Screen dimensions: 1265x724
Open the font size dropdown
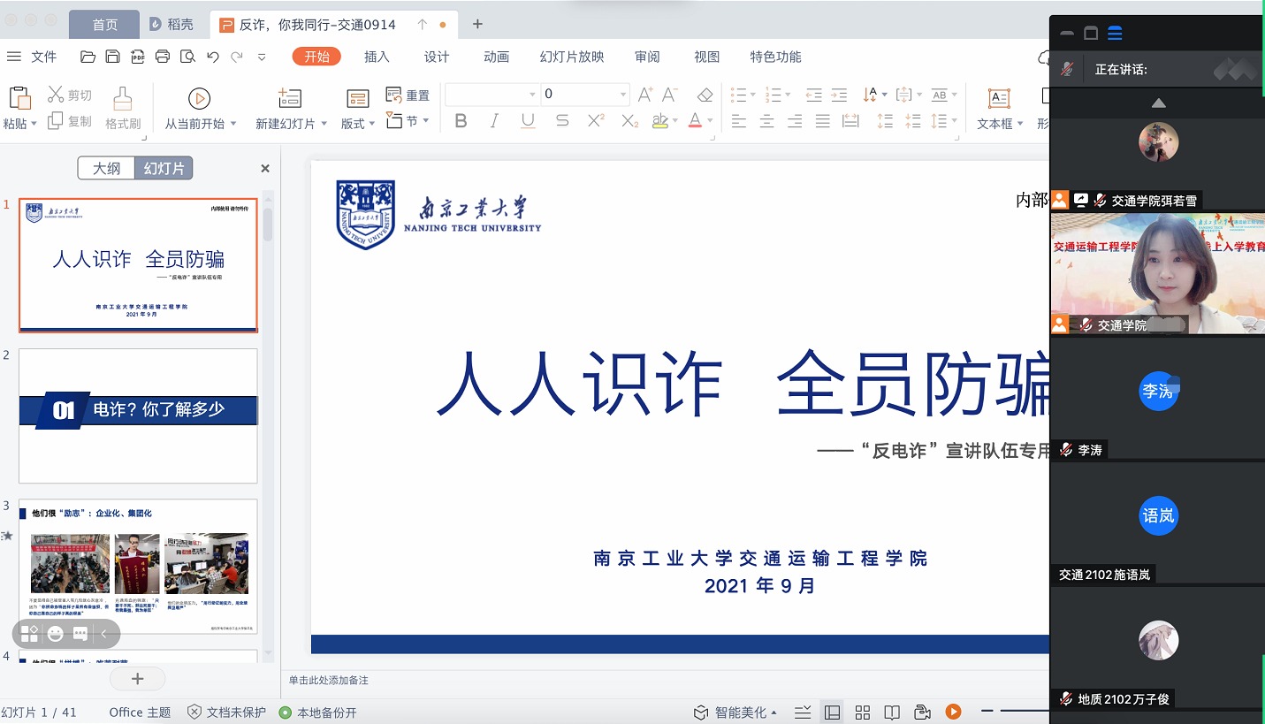pos(623,95)
